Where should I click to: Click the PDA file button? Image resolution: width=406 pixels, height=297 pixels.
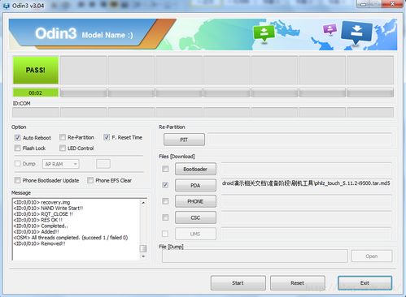195,185
